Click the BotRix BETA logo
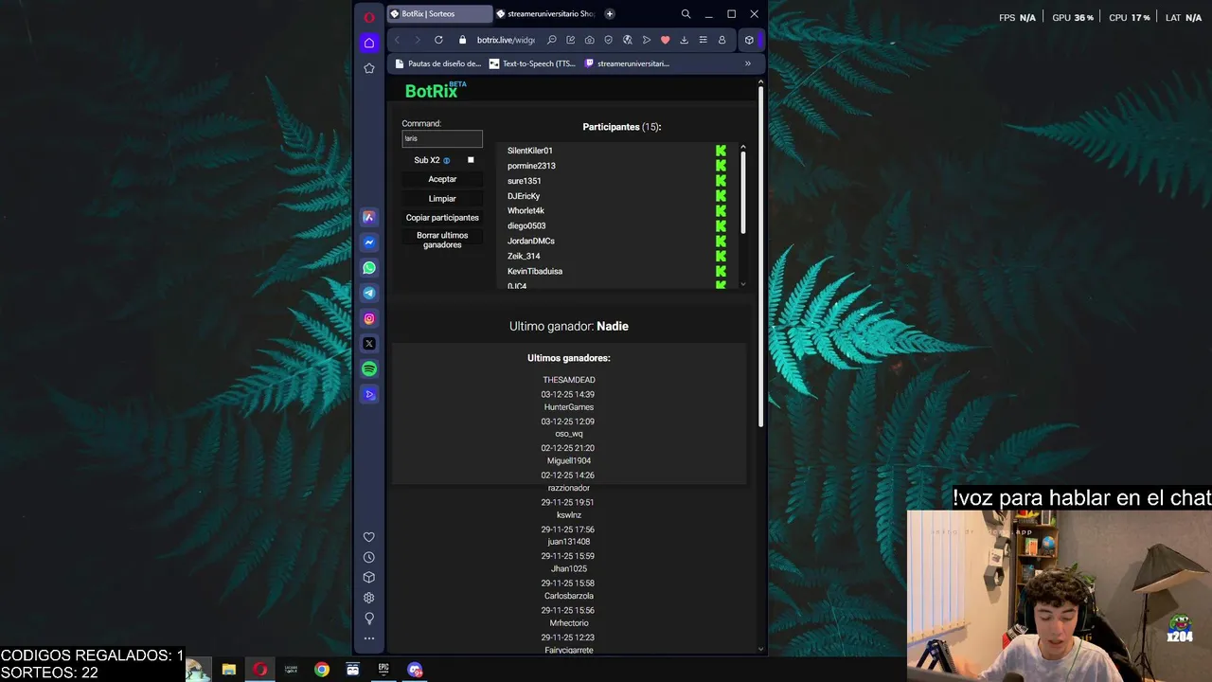1212x682 pixels. point(436,90)
